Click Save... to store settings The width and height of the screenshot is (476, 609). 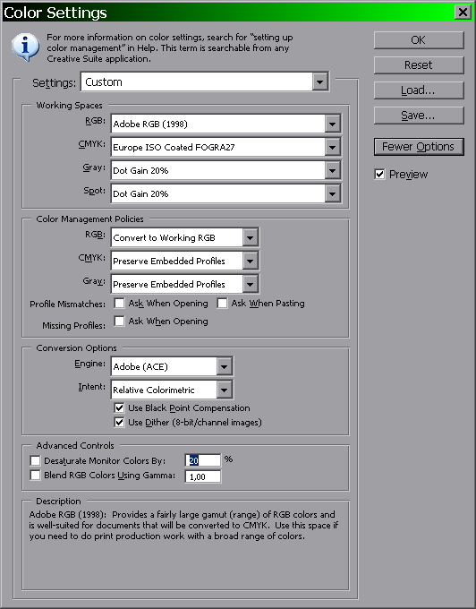pyautogui.click(x=419, y=116)
